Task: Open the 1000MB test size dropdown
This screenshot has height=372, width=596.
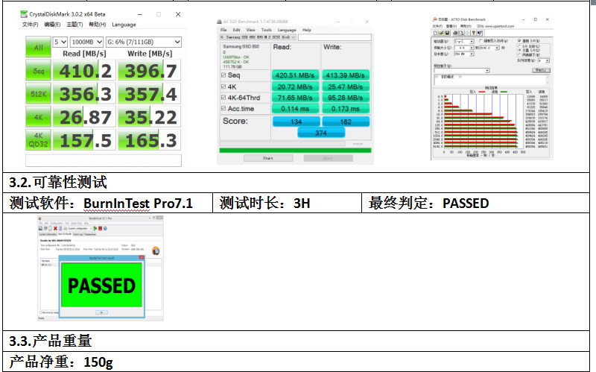Action: click(x=86, y=42)
